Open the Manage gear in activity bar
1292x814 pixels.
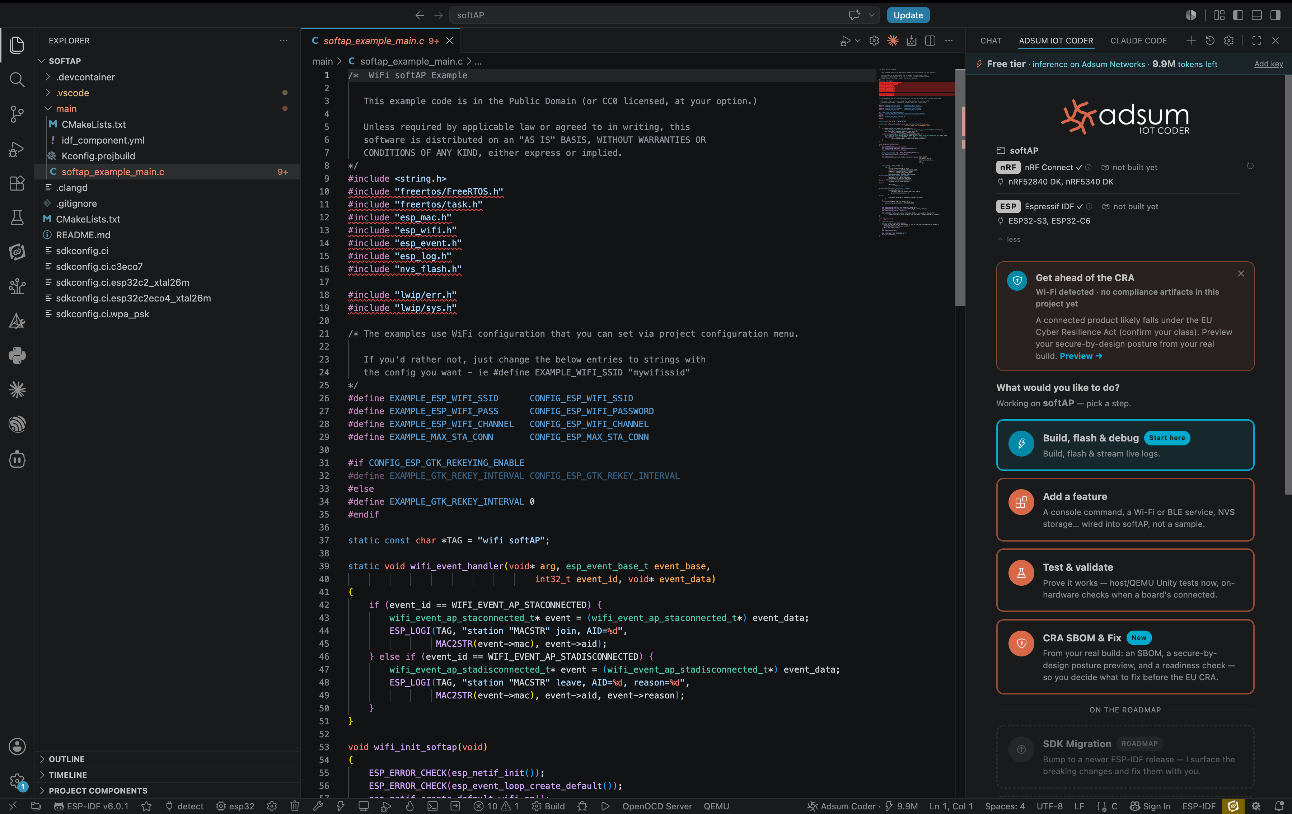coord(17,781)
